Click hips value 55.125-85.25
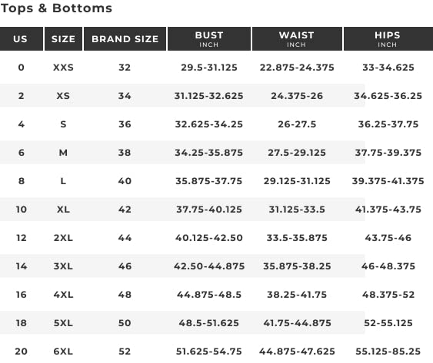This screenshot has width=433, height=363. (x=388, y=351)
